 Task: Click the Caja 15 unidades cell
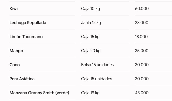(x=97, y=79)
